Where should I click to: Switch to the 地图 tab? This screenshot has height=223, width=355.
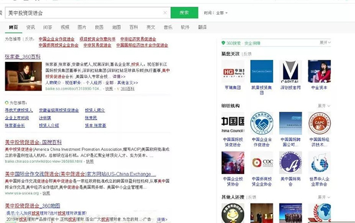tap(116, 27)
